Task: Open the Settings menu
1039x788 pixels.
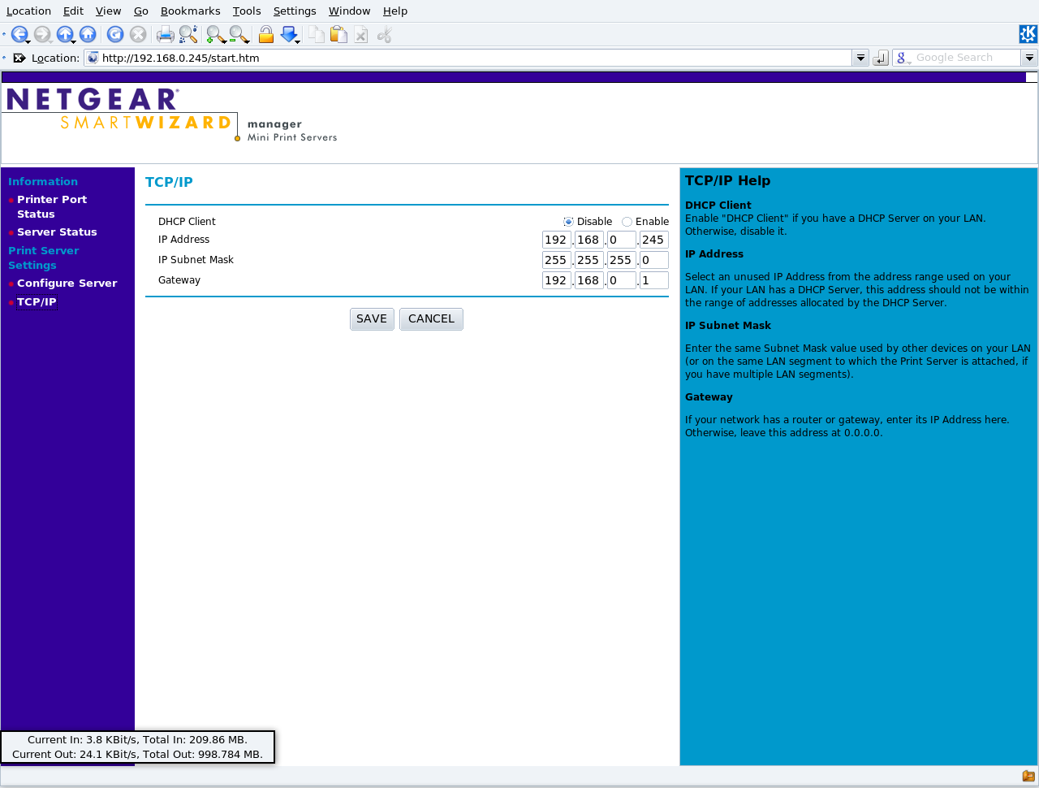Action: 295,11
